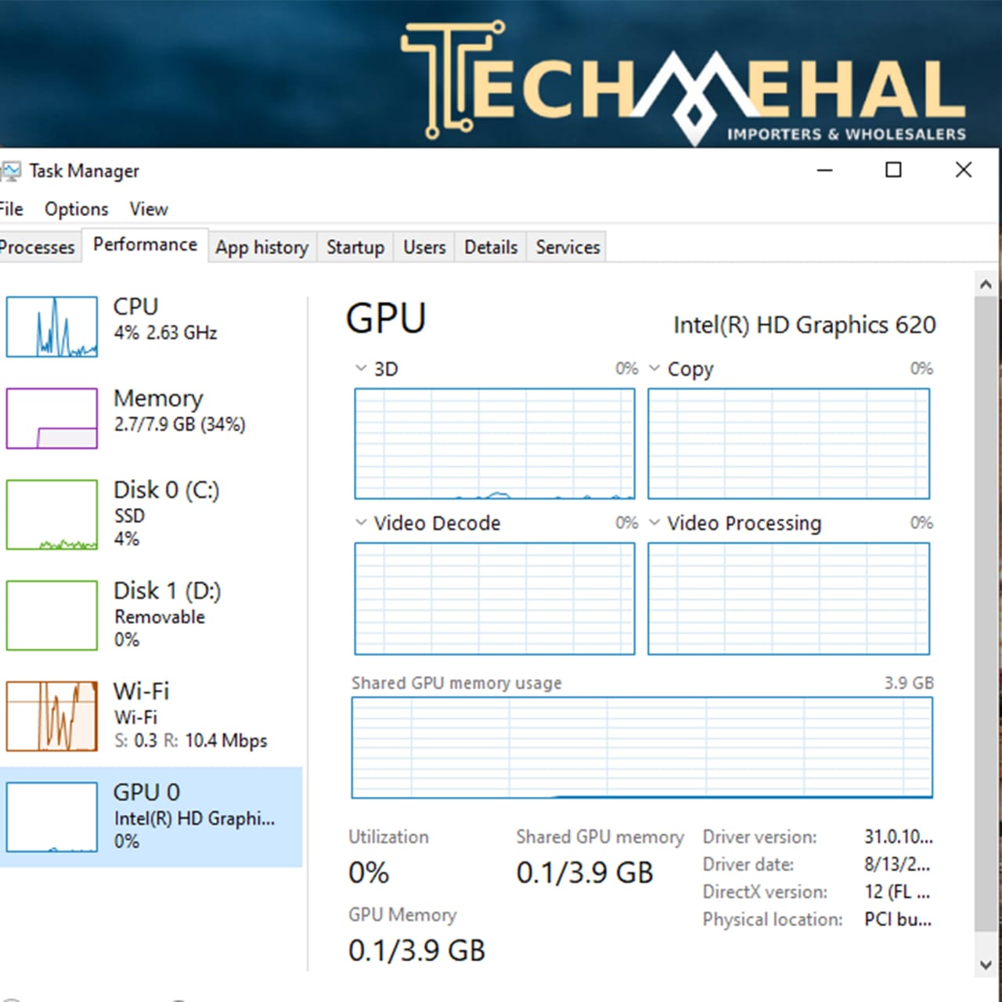The image size is (1002, 1002).
Task: Switch to the App history tab
Action: point(262,247)
